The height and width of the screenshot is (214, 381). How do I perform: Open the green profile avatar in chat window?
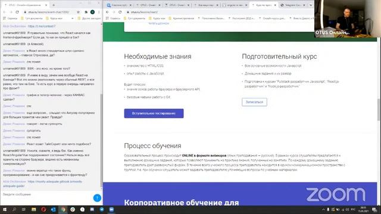point(93,12)
